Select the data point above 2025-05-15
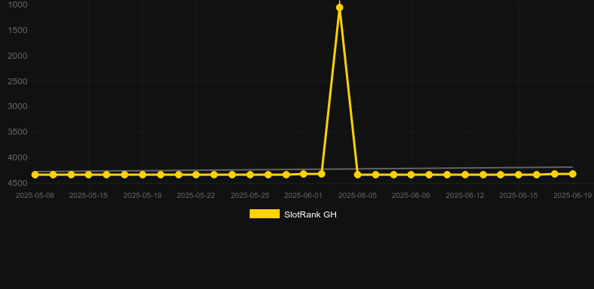594x289 pixels. [88, 175]
